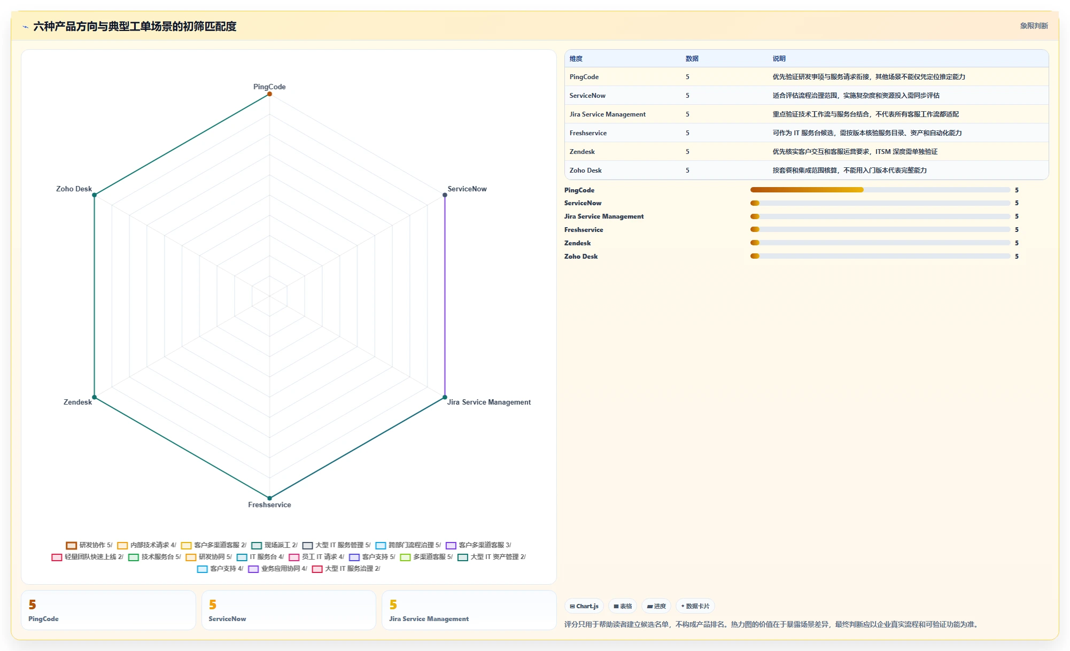Toggle the 客户多渠道客服 2/ legend series
The height and width of the screenshot is (651, 1070).
[x=214, y=545]
